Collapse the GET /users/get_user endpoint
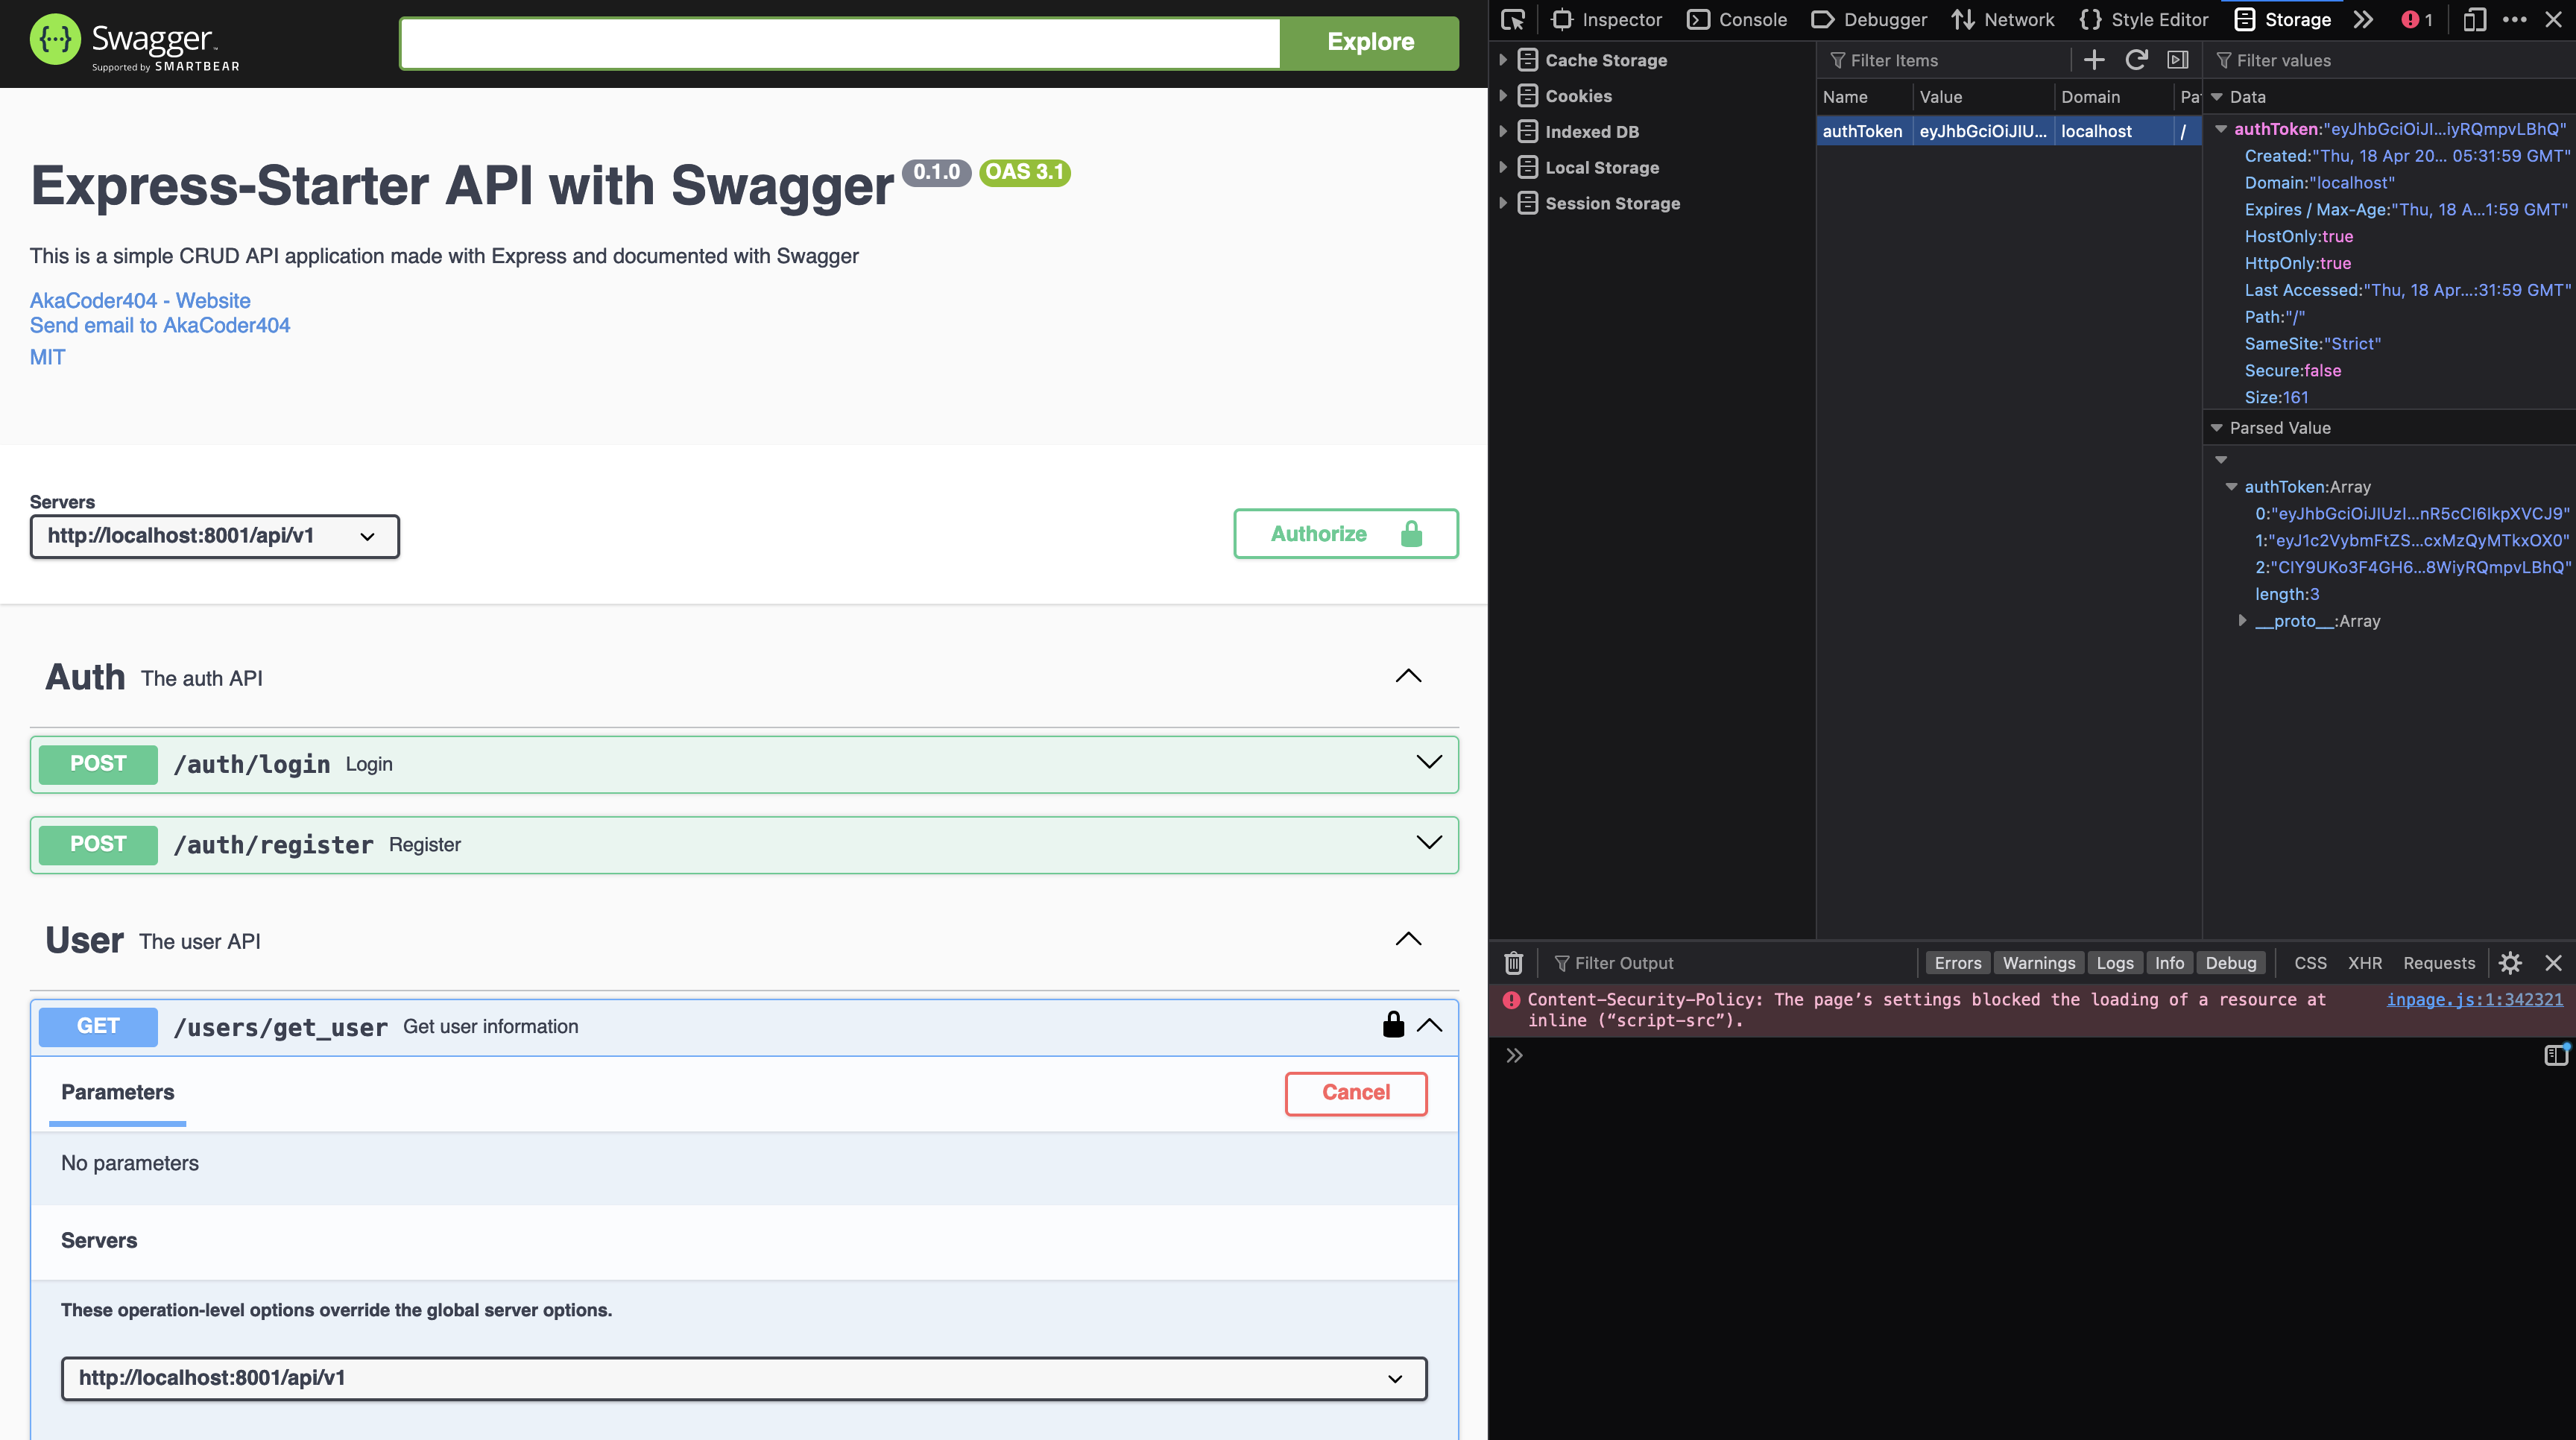This screenshot has width=2576, height=1440. 1430,1025
